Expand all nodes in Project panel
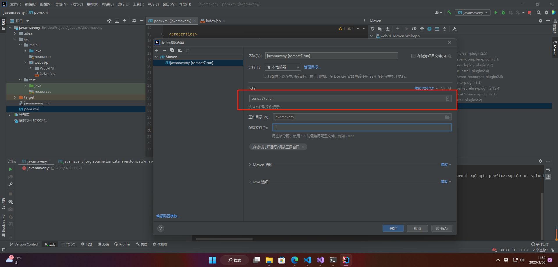 pos(117,21)
